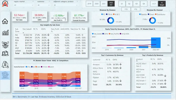This screenshot has width=176, height=100.
Task: Open the bar chart trend icon in sidebar
Action: [x=5, y=33]
